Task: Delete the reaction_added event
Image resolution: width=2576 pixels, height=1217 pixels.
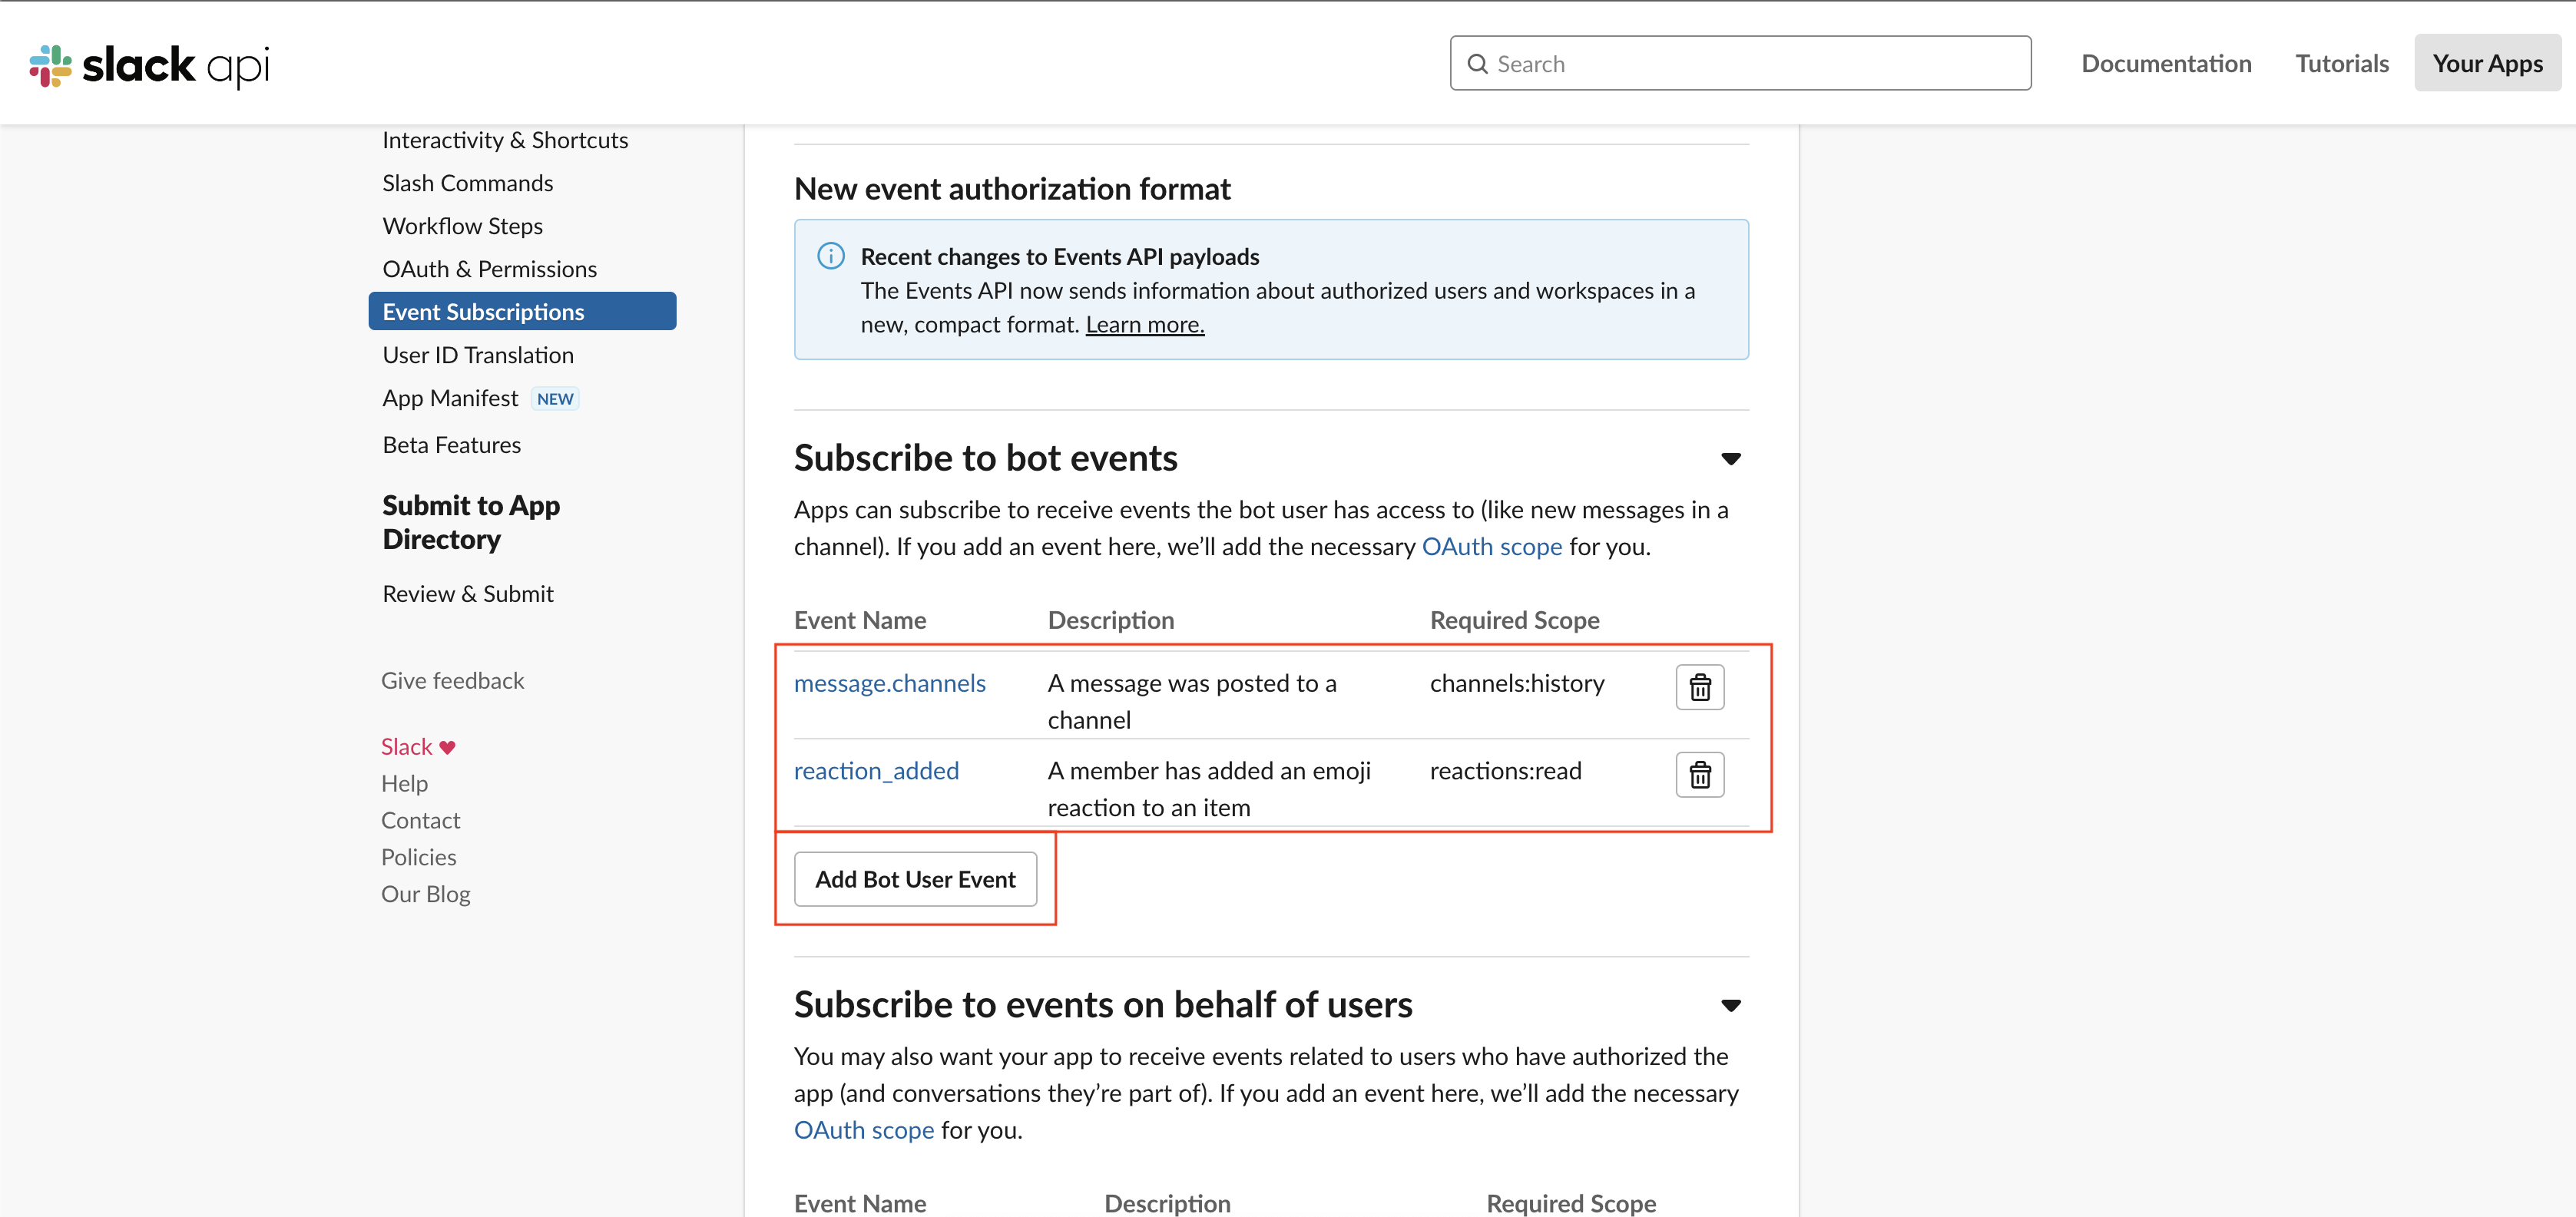Action: (1699, 775)
